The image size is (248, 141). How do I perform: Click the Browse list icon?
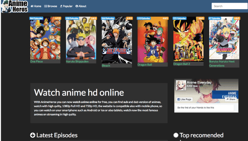[x=46, y=6]
